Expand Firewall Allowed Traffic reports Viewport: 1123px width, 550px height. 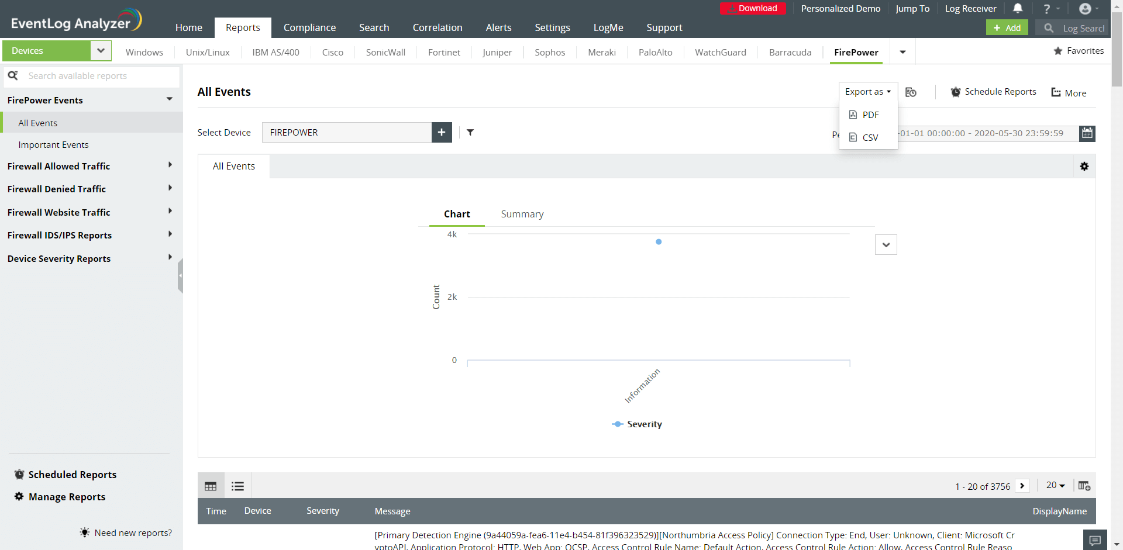pyautogui.click(x=170, y=165)
